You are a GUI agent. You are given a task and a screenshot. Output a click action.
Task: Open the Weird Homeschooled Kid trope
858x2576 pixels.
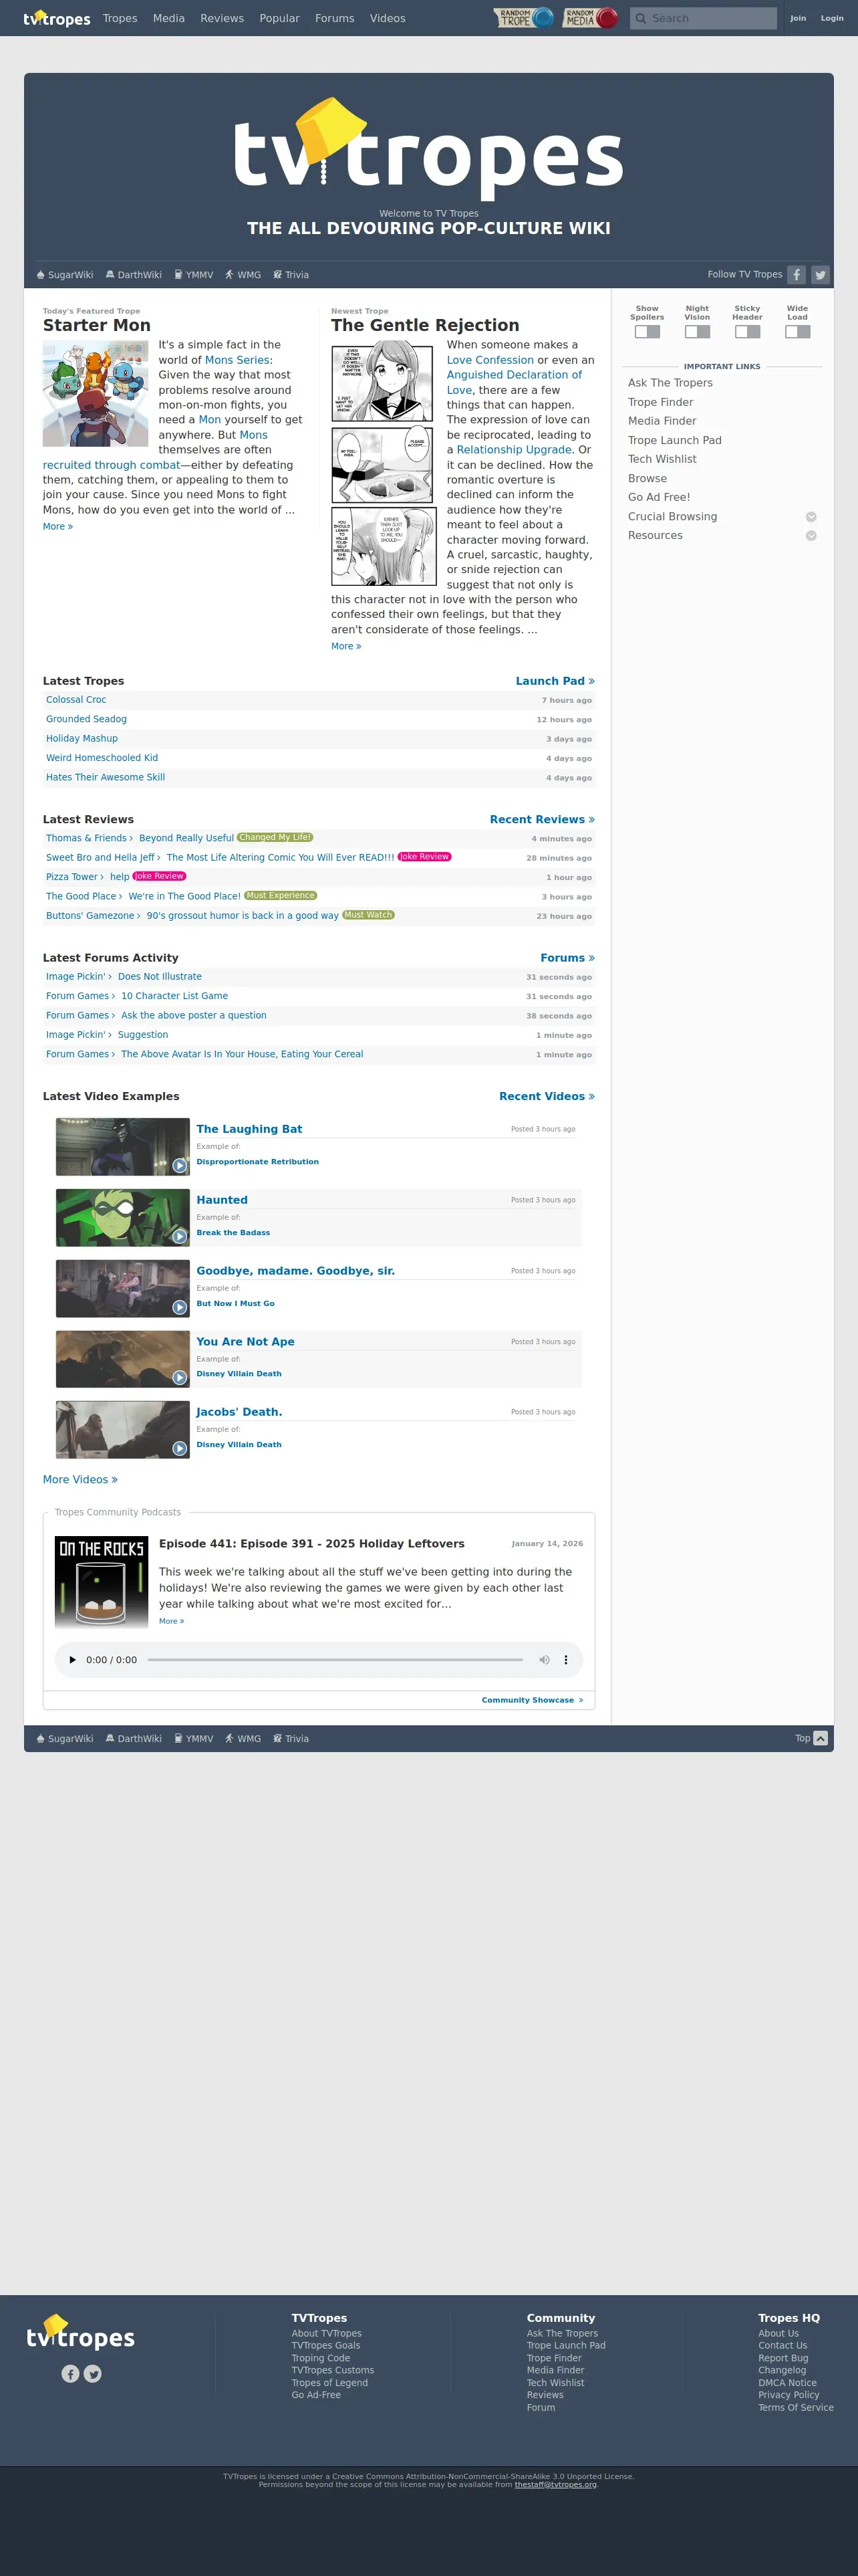pos(102,758)
